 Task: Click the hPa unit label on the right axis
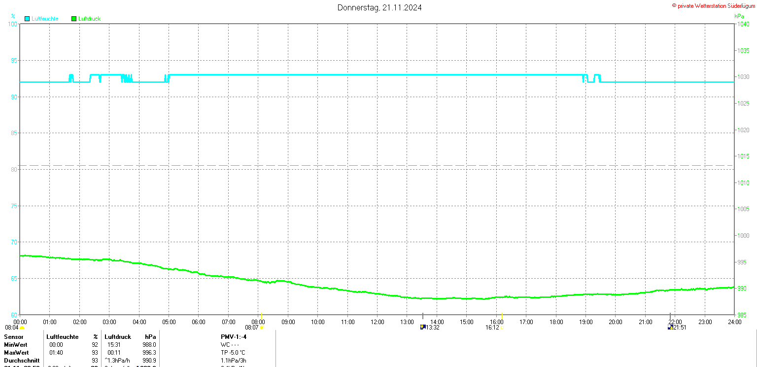739,16
